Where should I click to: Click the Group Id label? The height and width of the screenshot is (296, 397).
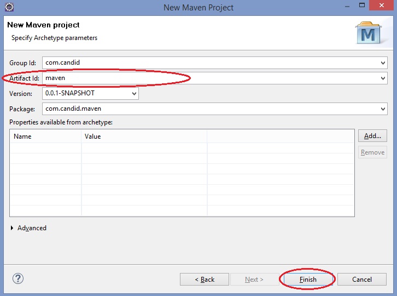pos(22,63)
